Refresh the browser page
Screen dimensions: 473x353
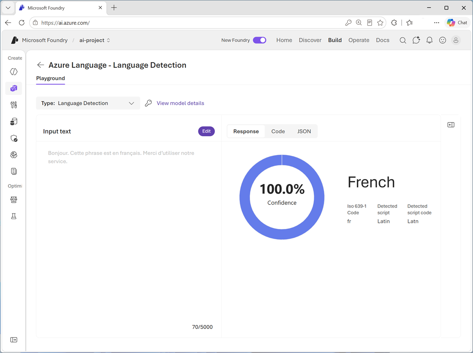(22, 23)
